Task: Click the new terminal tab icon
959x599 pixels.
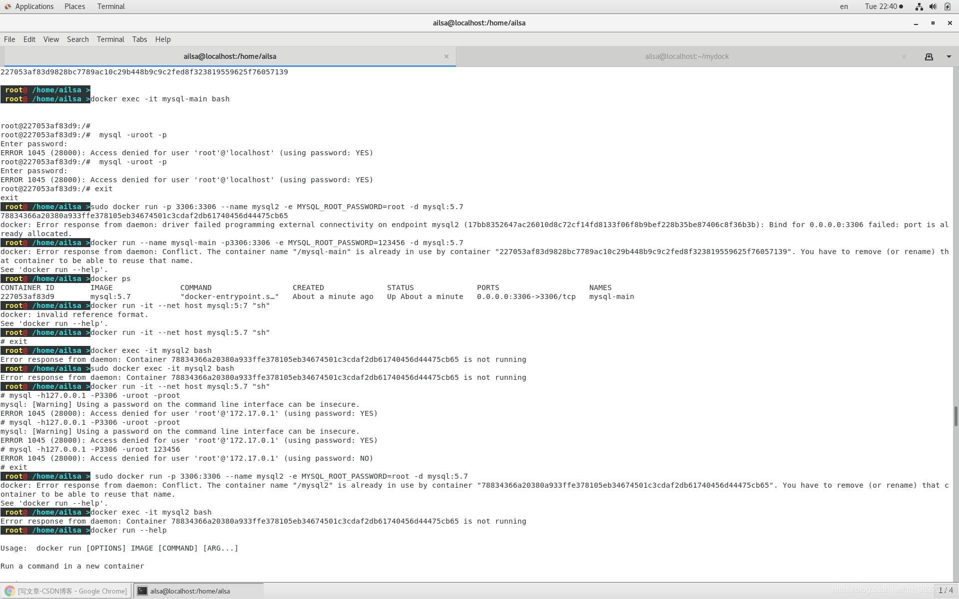Action: (x=929, y=57)
